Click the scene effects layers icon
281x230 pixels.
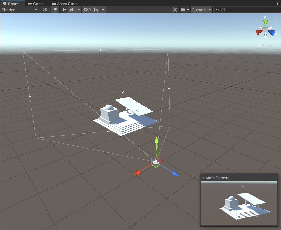72,10
